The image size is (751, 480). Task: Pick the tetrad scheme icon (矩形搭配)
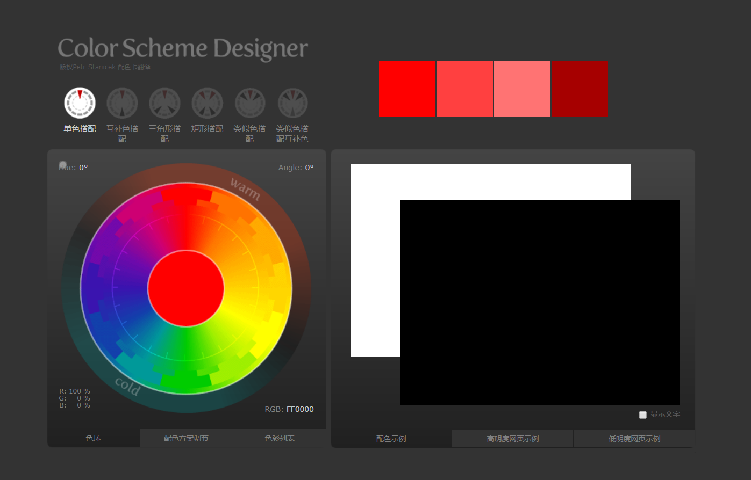click(x=207, y=103)
